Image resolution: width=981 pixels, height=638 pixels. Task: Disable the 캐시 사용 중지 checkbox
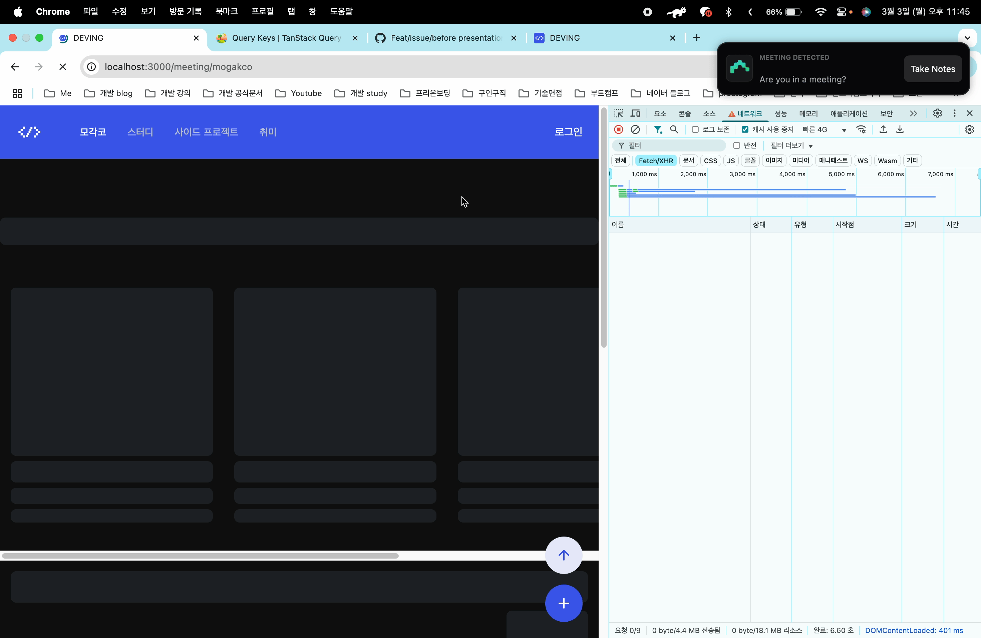[745, 130]
